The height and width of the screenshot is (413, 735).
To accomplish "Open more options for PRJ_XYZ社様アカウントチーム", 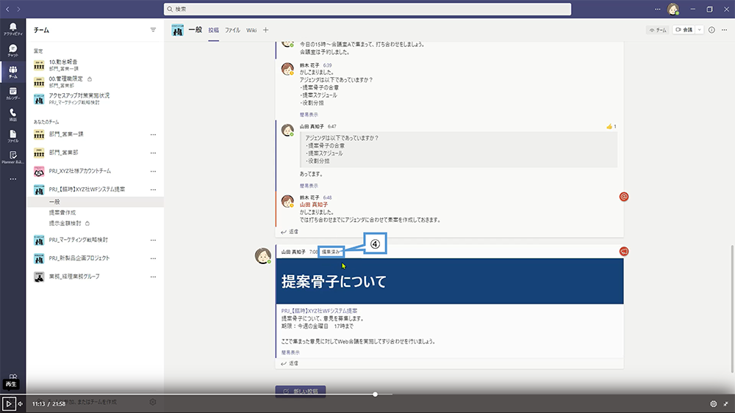I will [x=153, y=171].
